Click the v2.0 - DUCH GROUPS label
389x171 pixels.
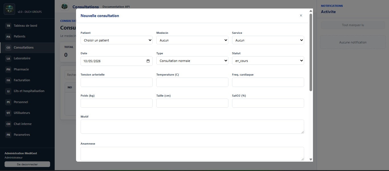coord(30,12)
